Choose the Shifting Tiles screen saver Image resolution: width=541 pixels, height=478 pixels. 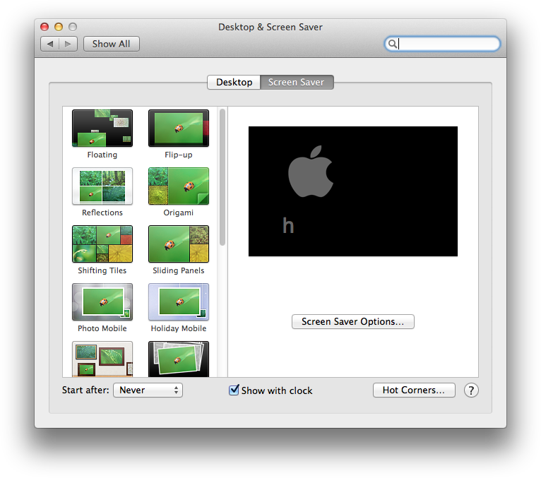tap(102, 244)
